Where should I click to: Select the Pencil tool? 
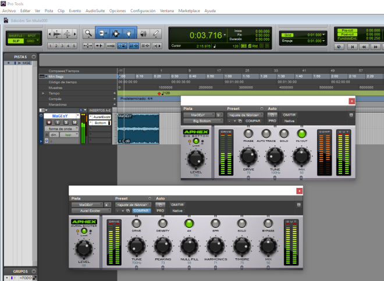pyautogui.click(x=156, y=34)
